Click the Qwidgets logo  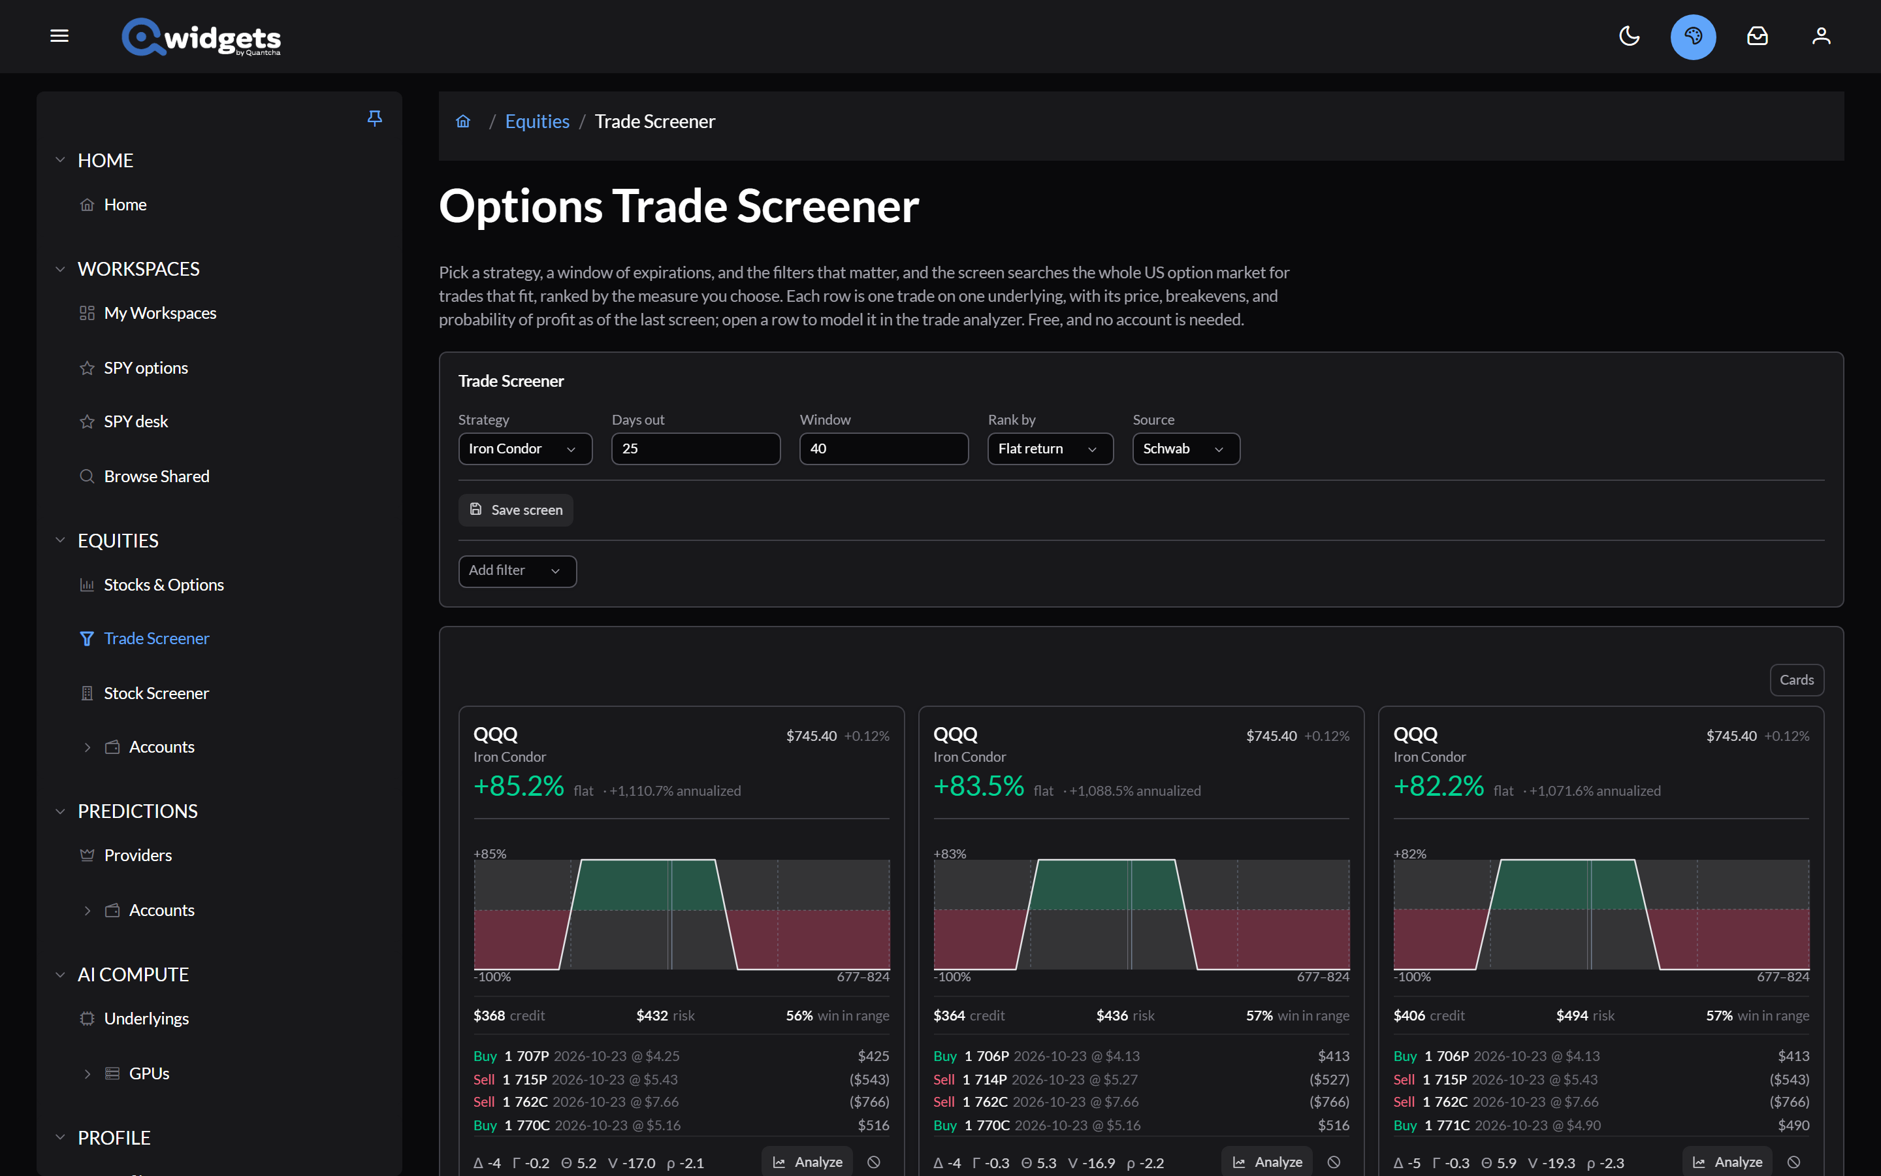tap(201, 37)
